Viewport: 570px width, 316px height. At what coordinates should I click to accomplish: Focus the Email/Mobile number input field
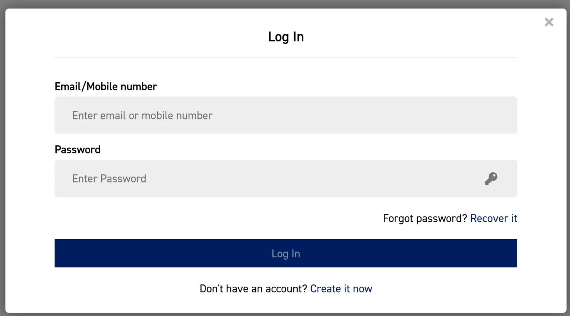tap(285, 115)
